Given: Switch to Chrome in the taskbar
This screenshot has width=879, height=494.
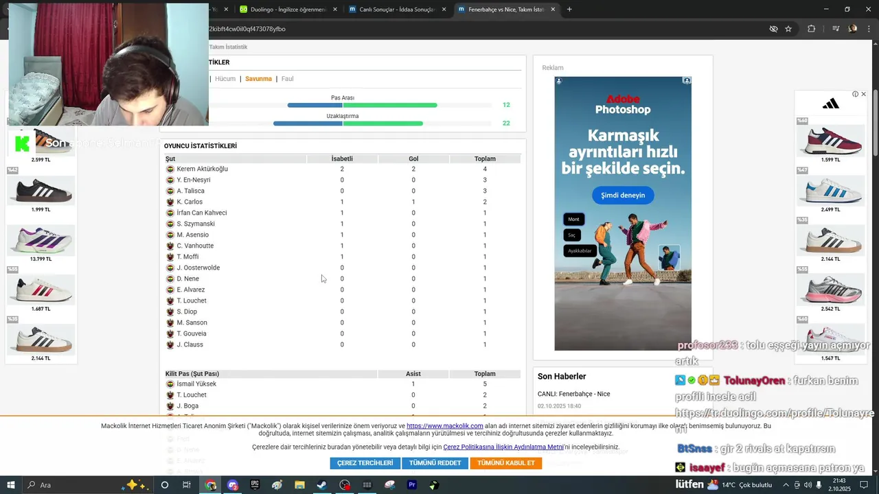Looking at the screenshot, I should (210, 485).
